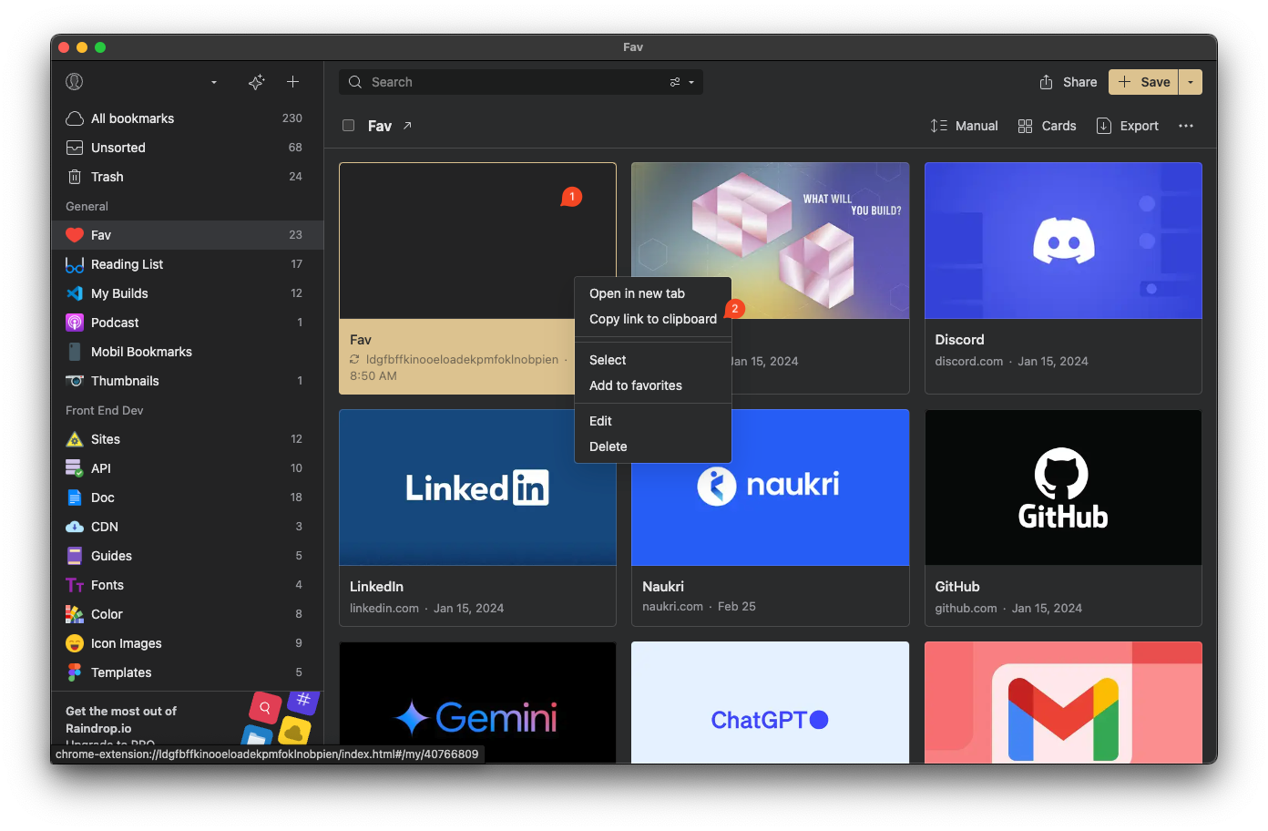Open the Reading List glasses icon
This screenshot has width=1268, height=831.
[x=75, y=264]
